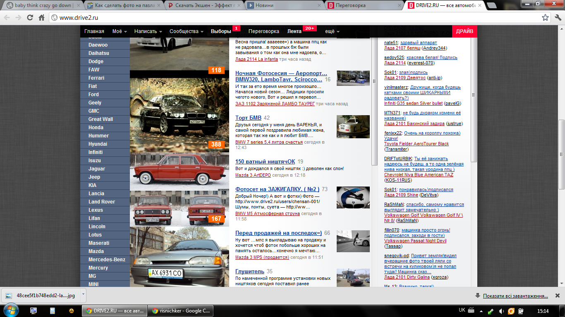Open 'Ночная Фотосесия — Аеропорт...' post
The width and height of the screenshot is (565, 317).
281,76
